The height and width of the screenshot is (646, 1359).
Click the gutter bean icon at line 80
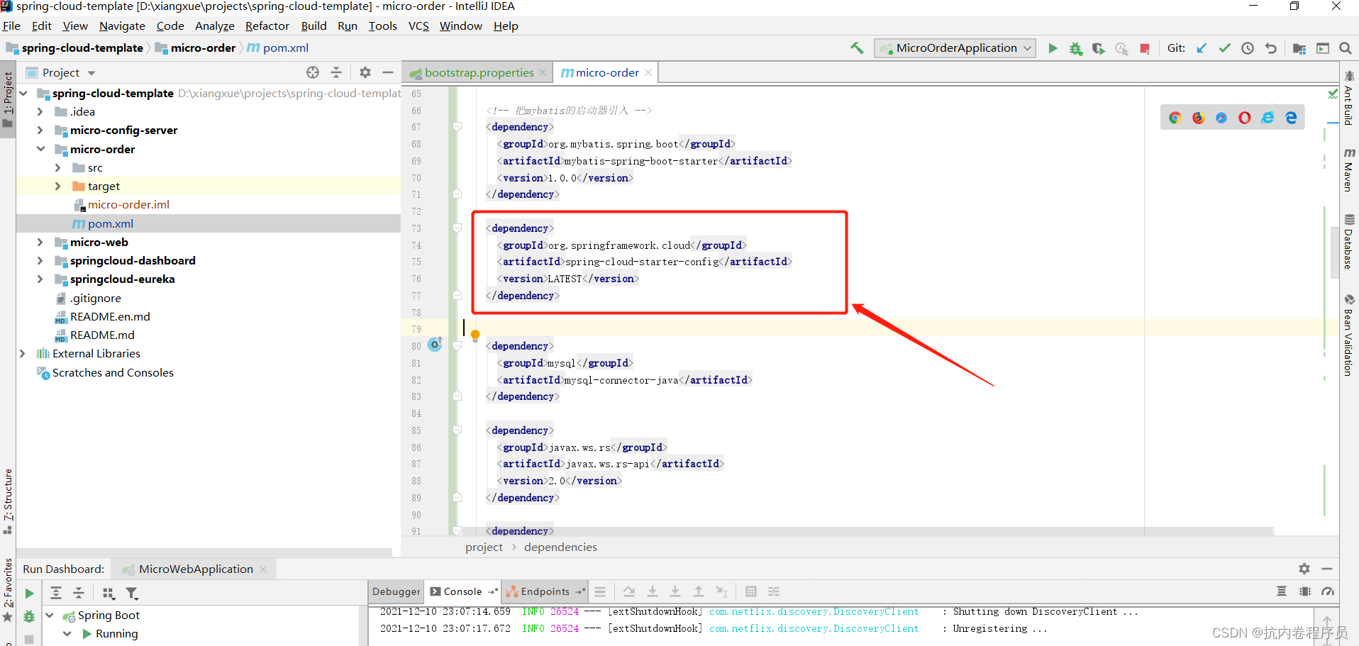pos(436,344)
